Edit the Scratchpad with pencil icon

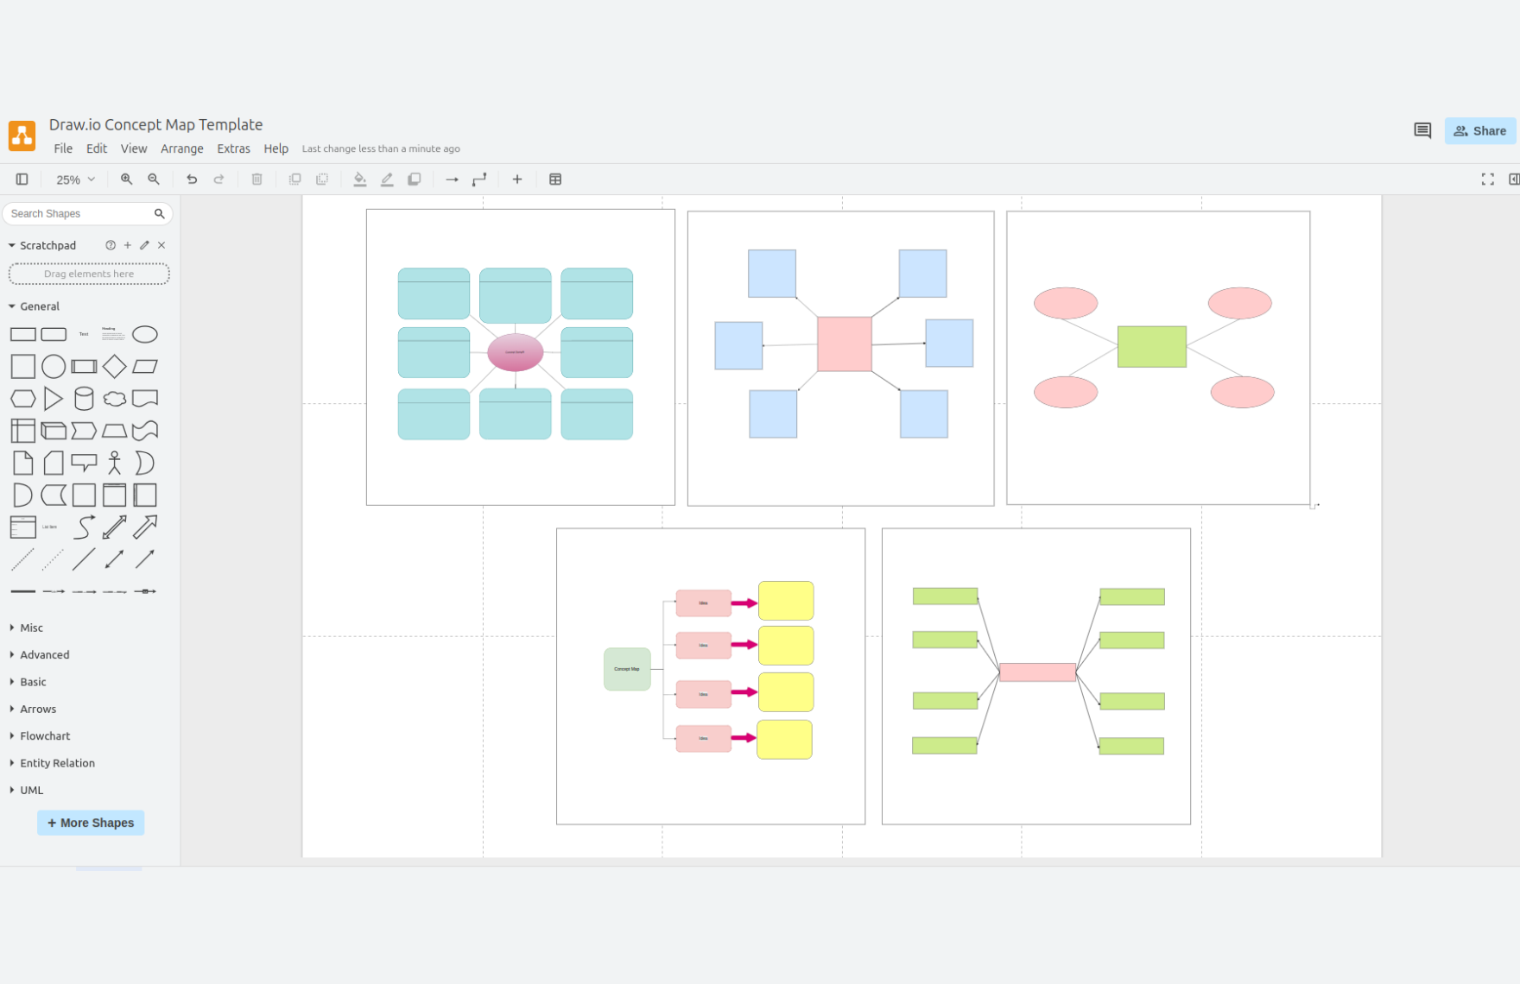[144, 245]
